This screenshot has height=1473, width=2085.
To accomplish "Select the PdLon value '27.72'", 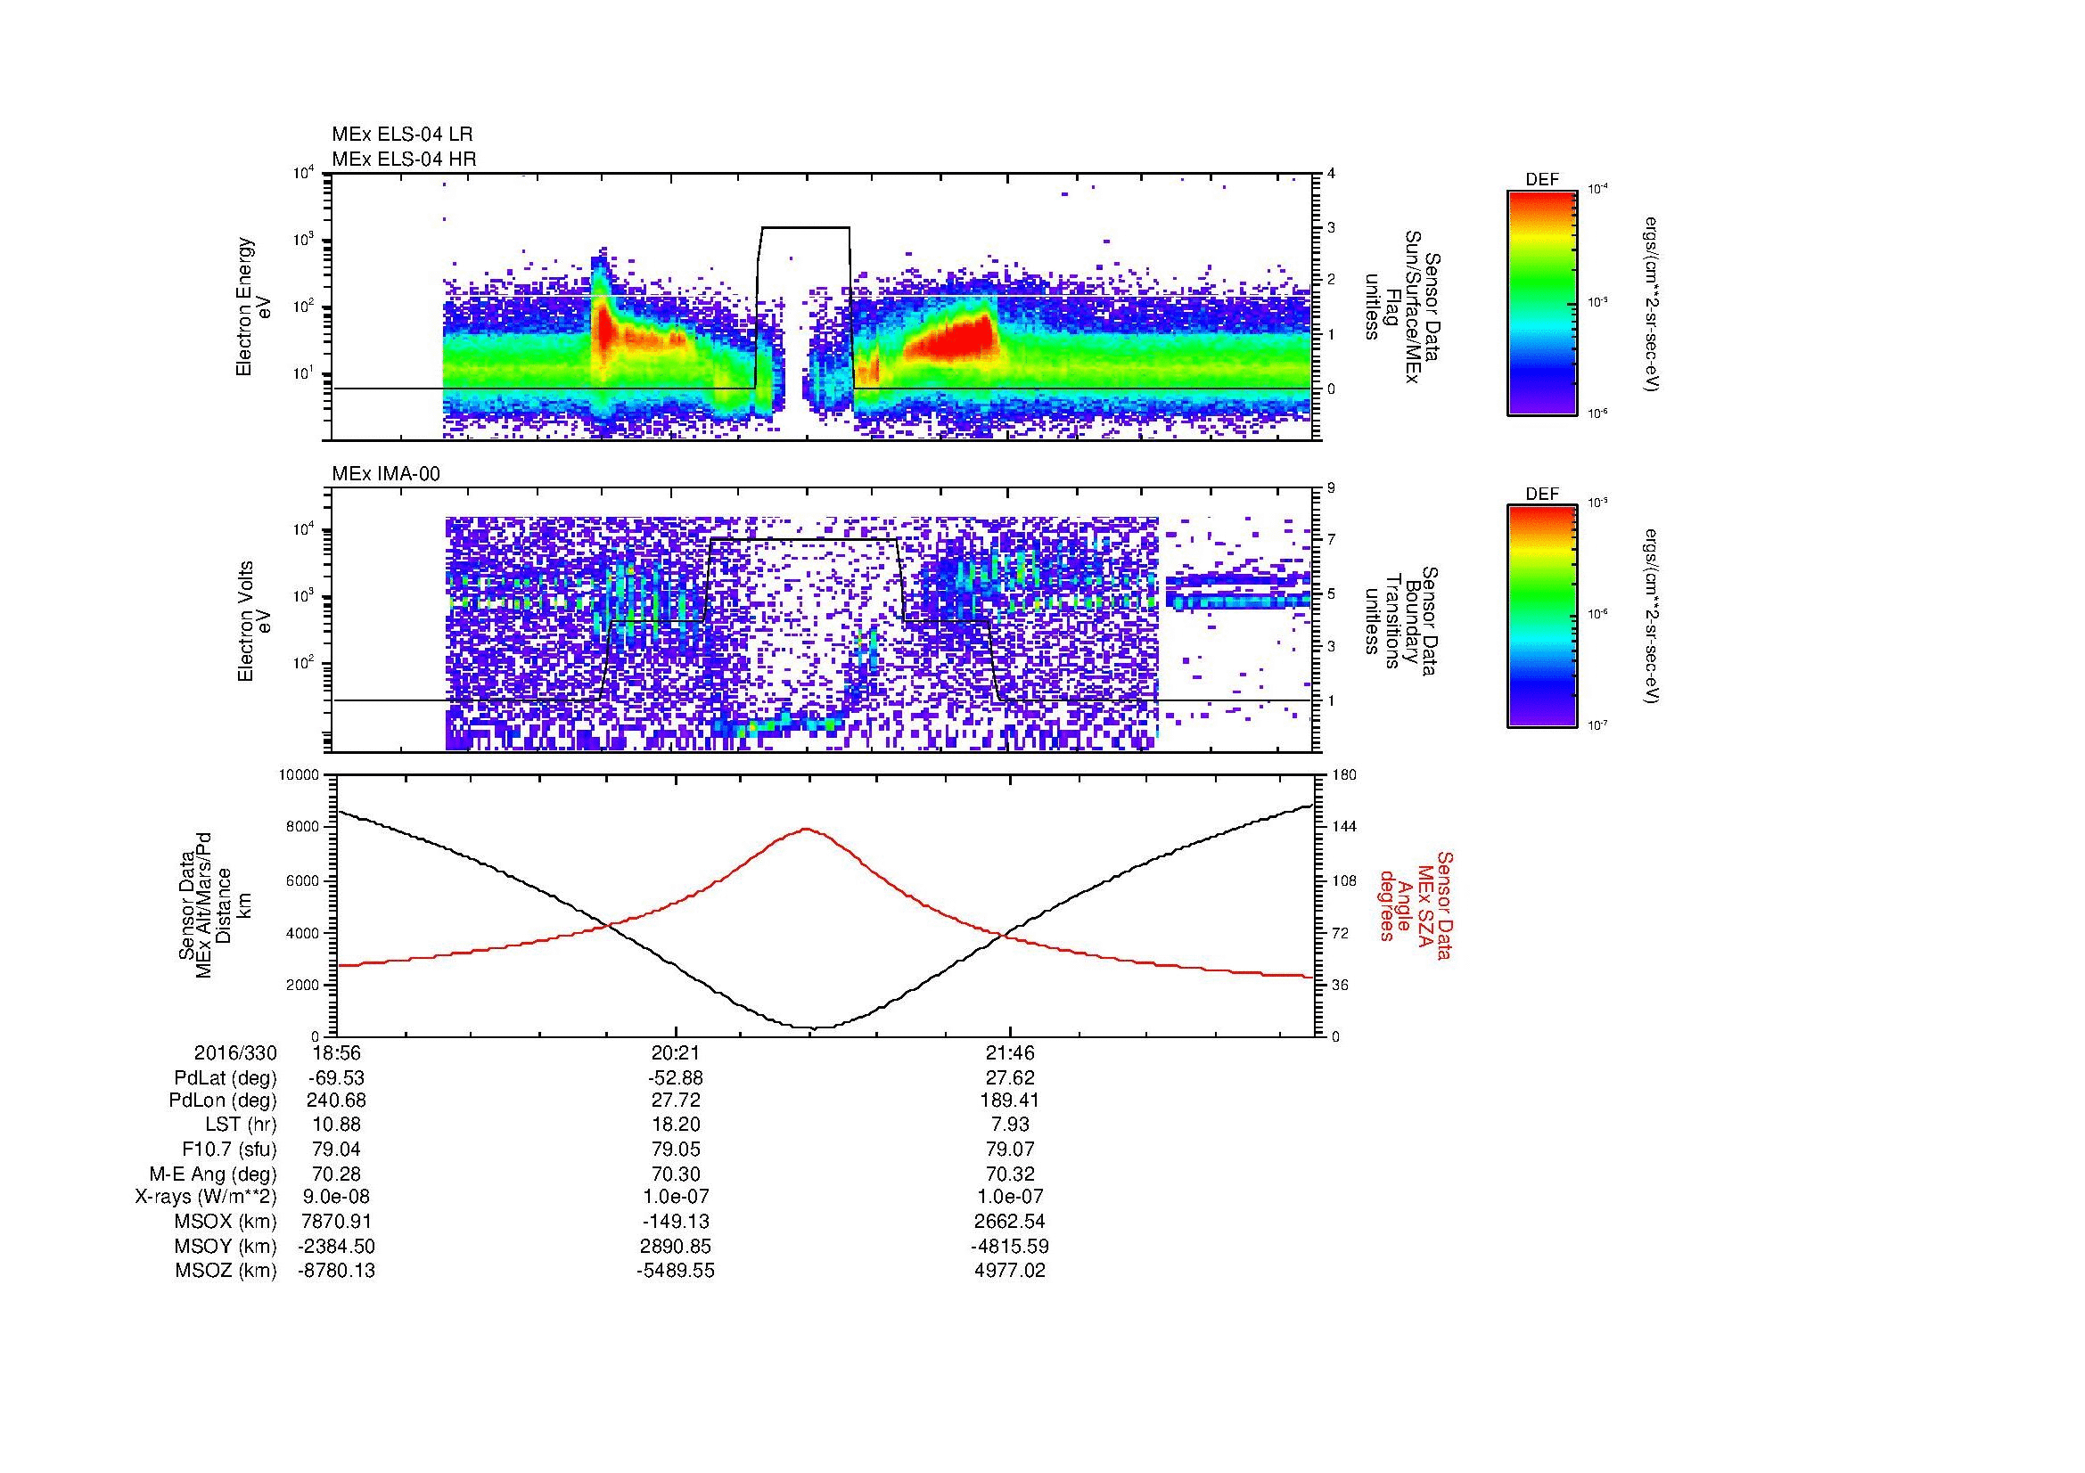I will point(675,1101).
